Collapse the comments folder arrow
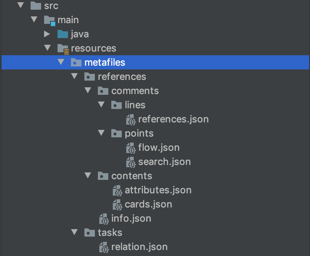 click(88, 91)
